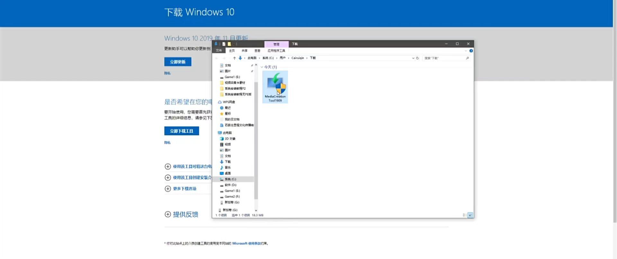Viewport: 617px width, 259px height.
Task: Open the 桌面 folder
Action: [x=228, y=173]
